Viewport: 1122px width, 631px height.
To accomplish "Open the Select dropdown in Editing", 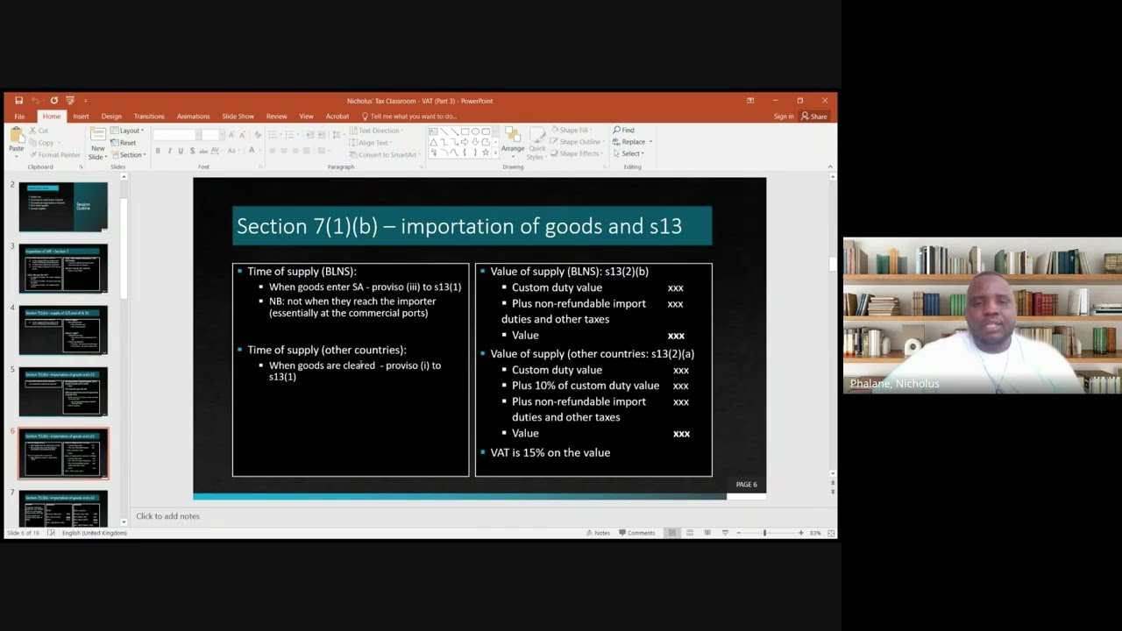I will 628,153.
